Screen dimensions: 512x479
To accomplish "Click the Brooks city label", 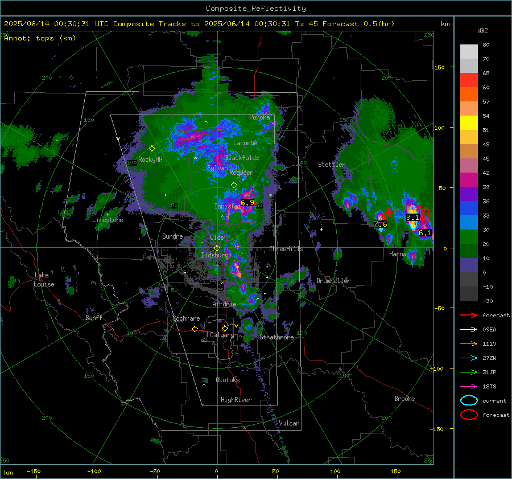I will 404,399.
